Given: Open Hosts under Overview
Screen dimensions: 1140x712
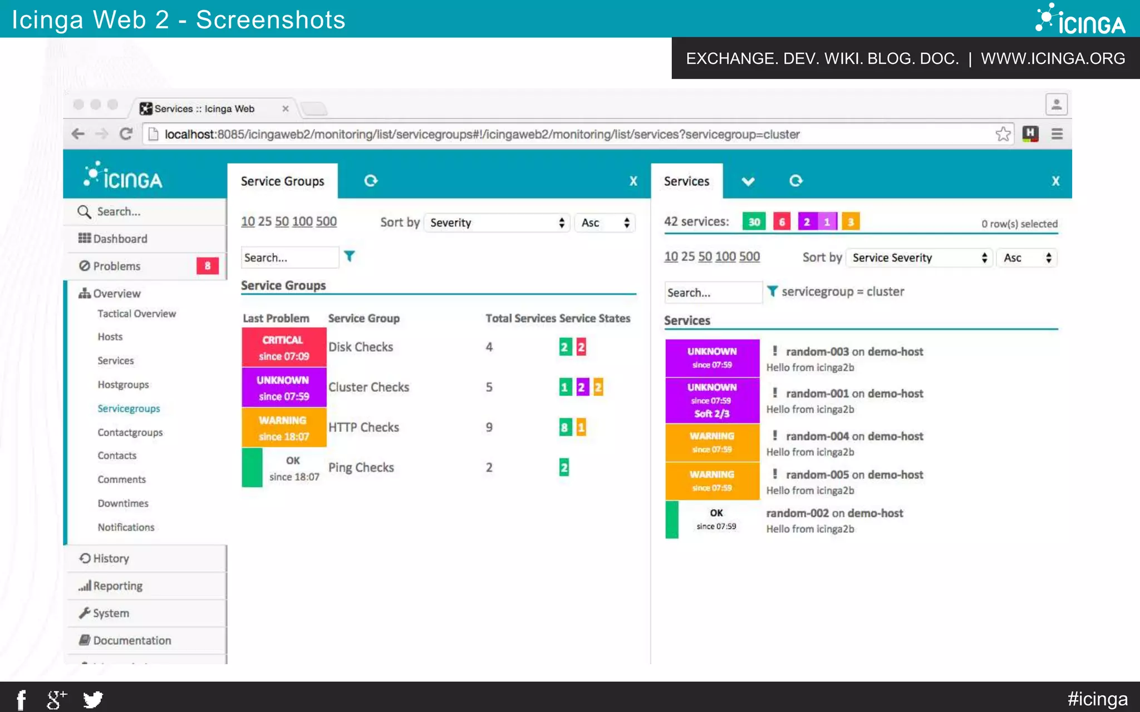Looking at the screenshot, I should (110, 337).
